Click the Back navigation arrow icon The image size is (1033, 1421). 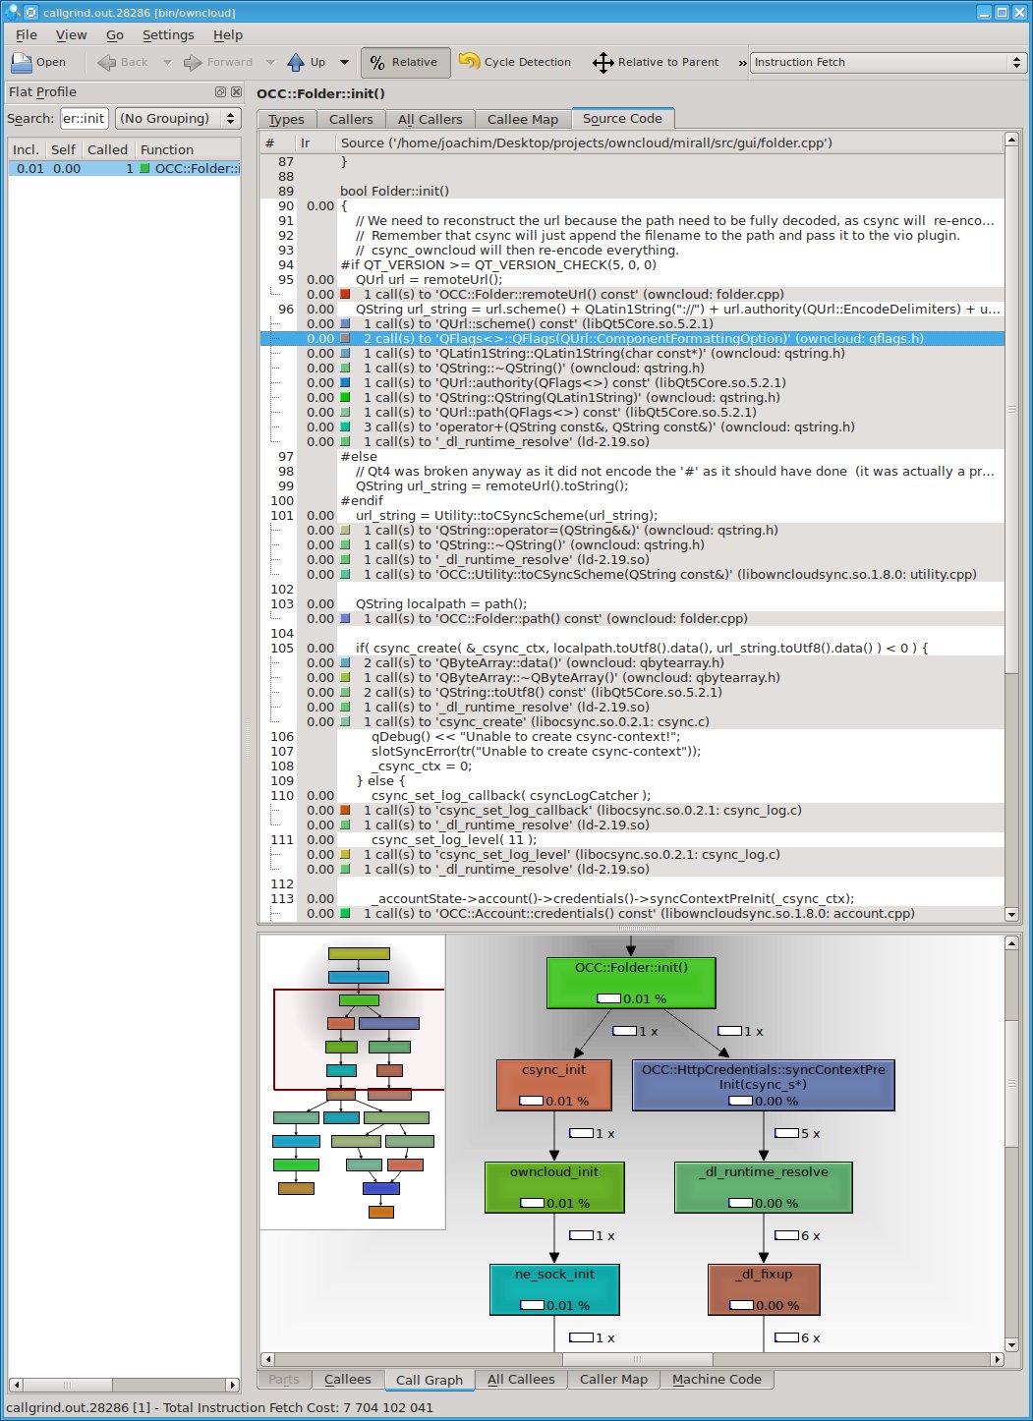(106, 62)
